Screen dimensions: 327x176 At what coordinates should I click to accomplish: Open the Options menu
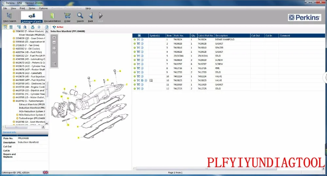[43, 8]
